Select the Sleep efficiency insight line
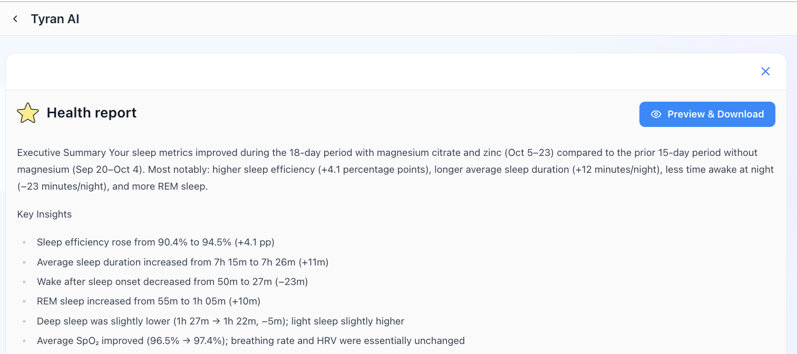The height and width of the screenshot is (354, 797). tap(155, 242)
